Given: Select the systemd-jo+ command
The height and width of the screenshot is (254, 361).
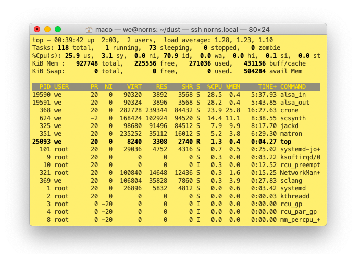Looking at the screenshot, I should tap(300, 149).
